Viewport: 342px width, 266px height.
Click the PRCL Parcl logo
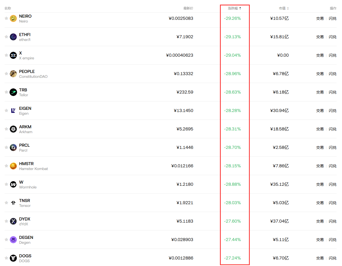pos(13,148)
